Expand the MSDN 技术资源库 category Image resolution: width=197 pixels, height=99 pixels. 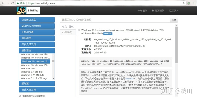click(x=37, y=26)
